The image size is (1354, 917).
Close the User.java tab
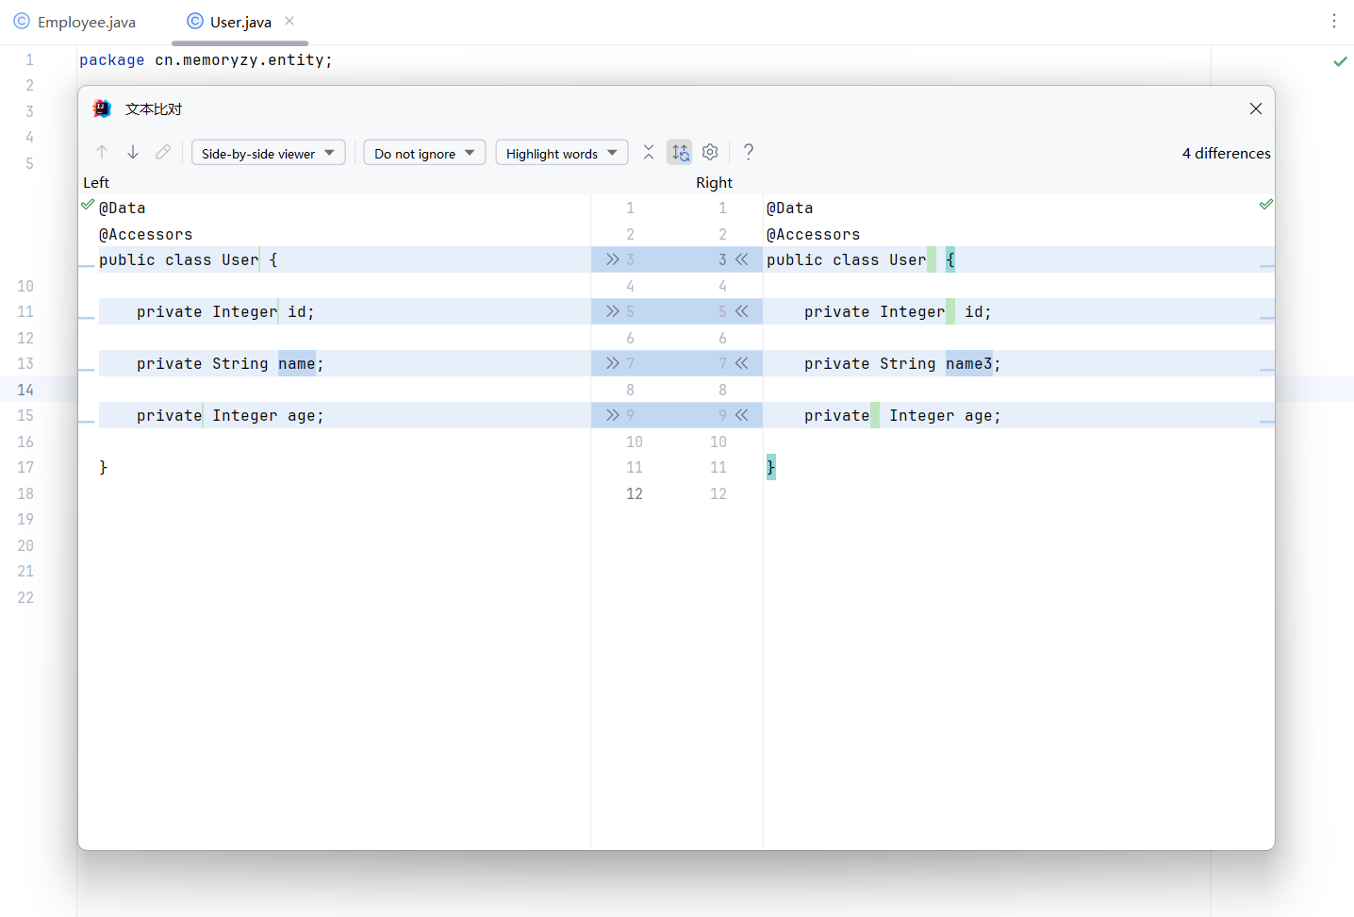point(289,21)
